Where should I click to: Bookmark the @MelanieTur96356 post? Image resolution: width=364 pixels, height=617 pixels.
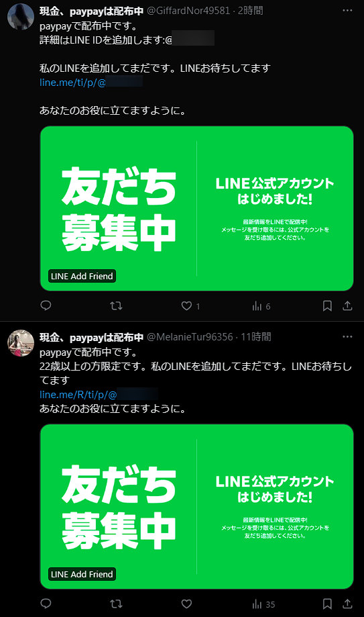(327, 604)
